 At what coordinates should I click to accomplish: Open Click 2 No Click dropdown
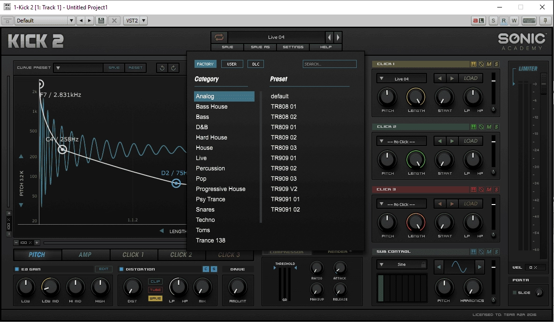coord(401,141)
